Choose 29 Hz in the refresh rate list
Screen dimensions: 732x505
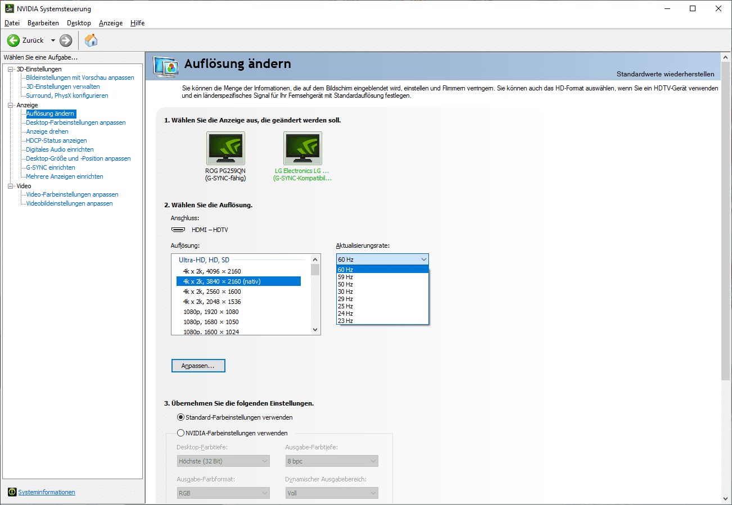click(x=382, y=299)
